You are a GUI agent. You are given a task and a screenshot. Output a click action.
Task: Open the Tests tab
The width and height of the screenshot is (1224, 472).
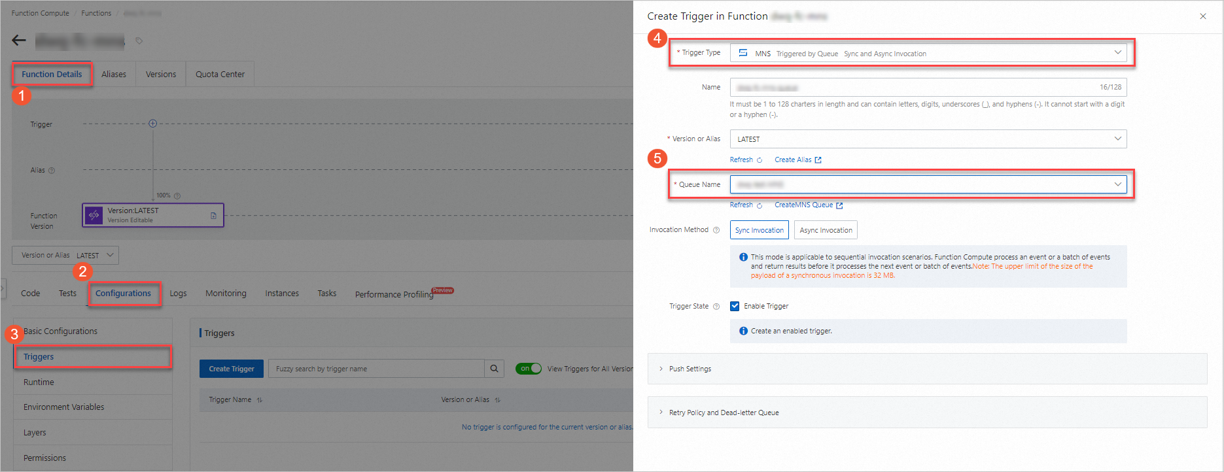coord(67,294)
